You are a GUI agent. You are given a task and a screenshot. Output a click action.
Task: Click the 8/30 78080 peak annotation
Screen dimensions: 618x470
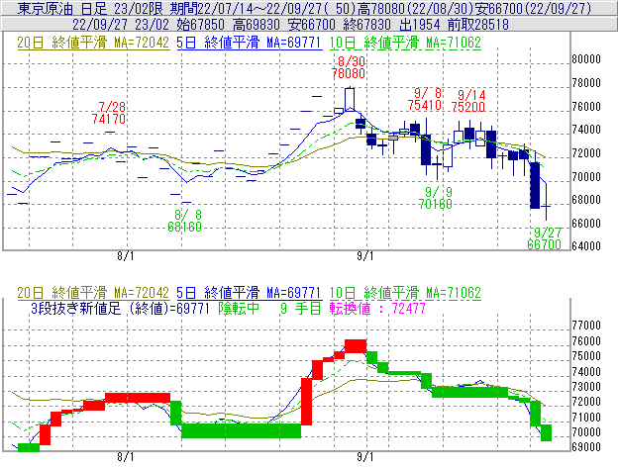coord(349,67)
